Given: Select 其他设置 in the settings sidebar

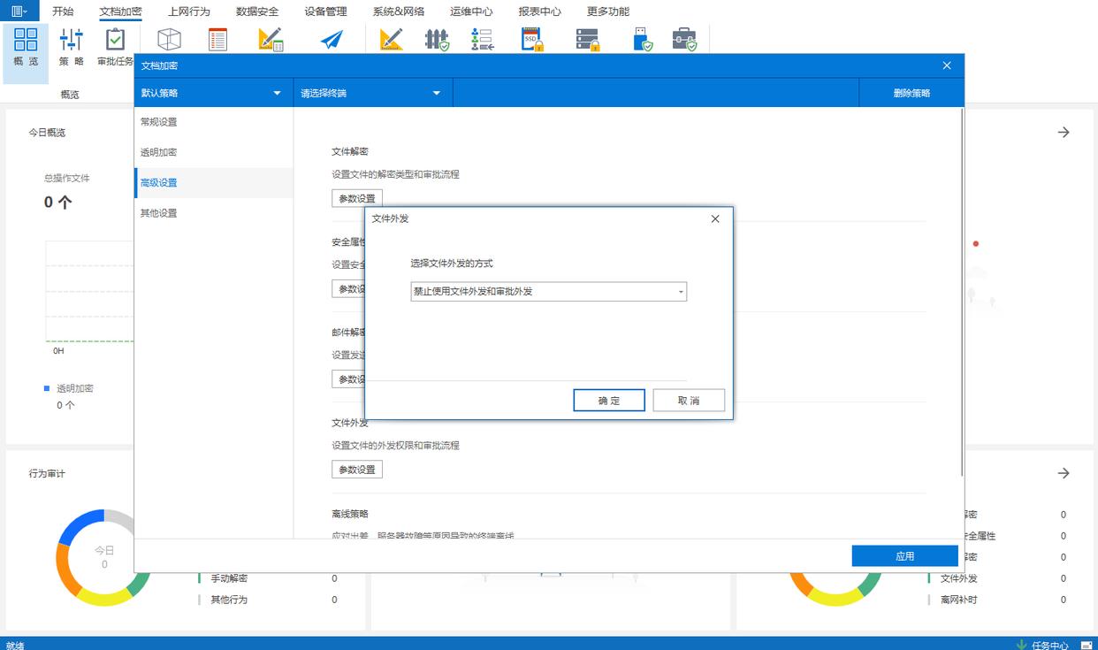Looking at the screenshot, I should 213,213.
